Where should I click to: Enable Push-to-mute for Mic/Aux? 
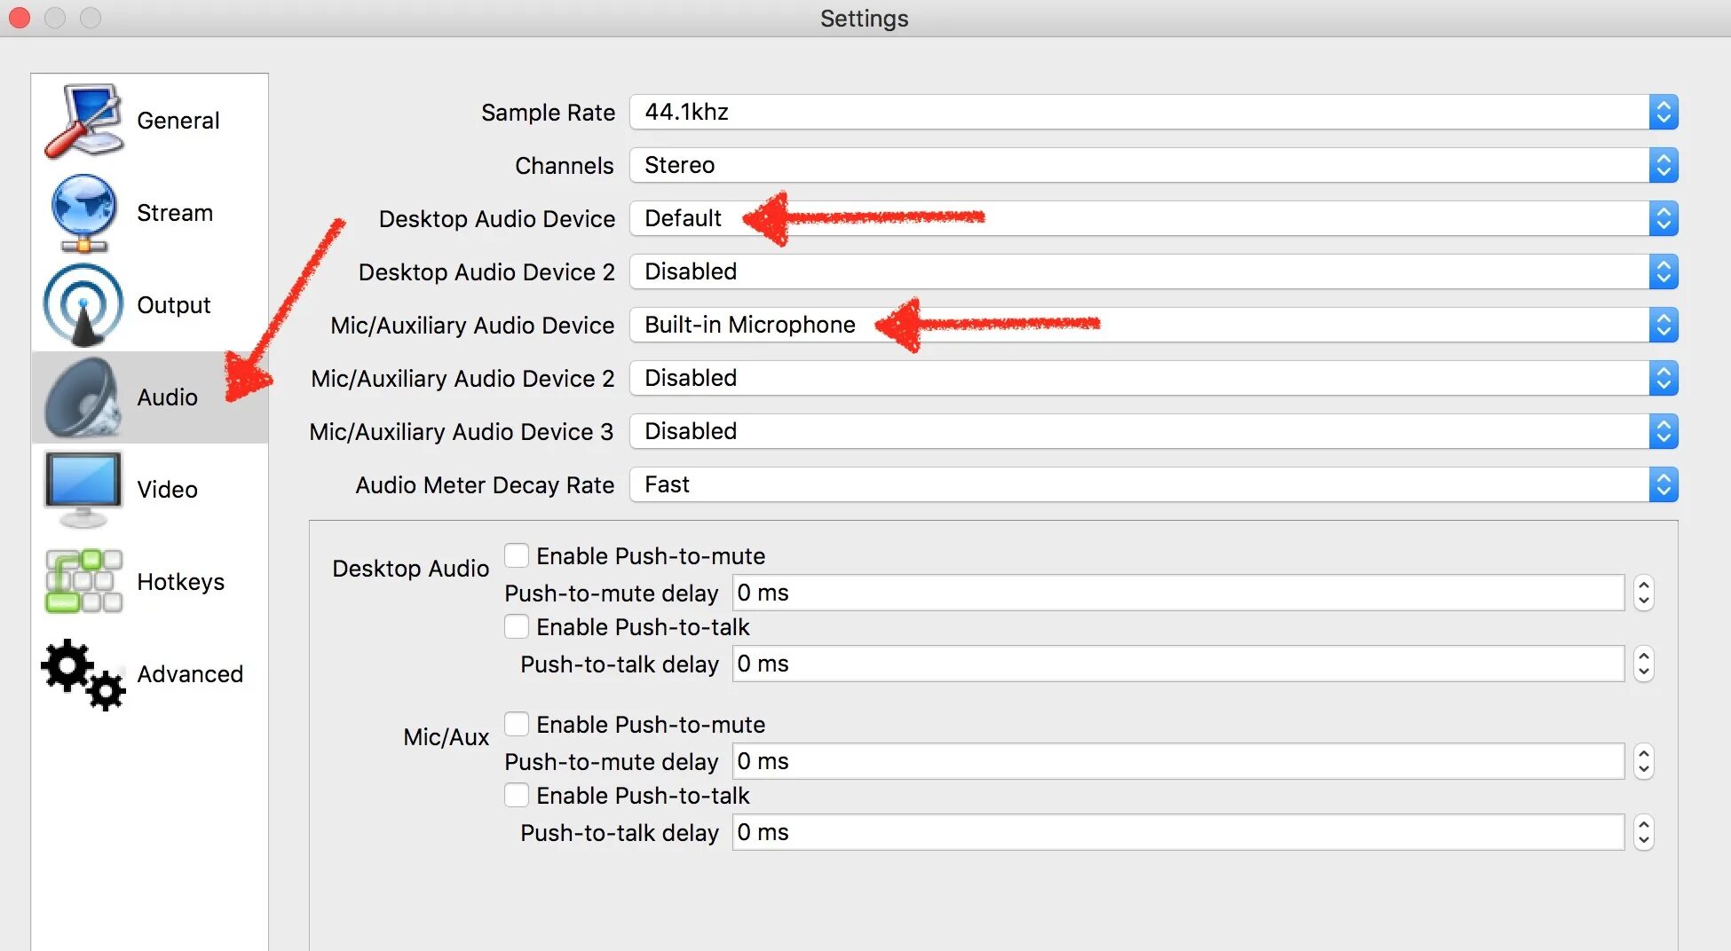(x=517, y=725)
